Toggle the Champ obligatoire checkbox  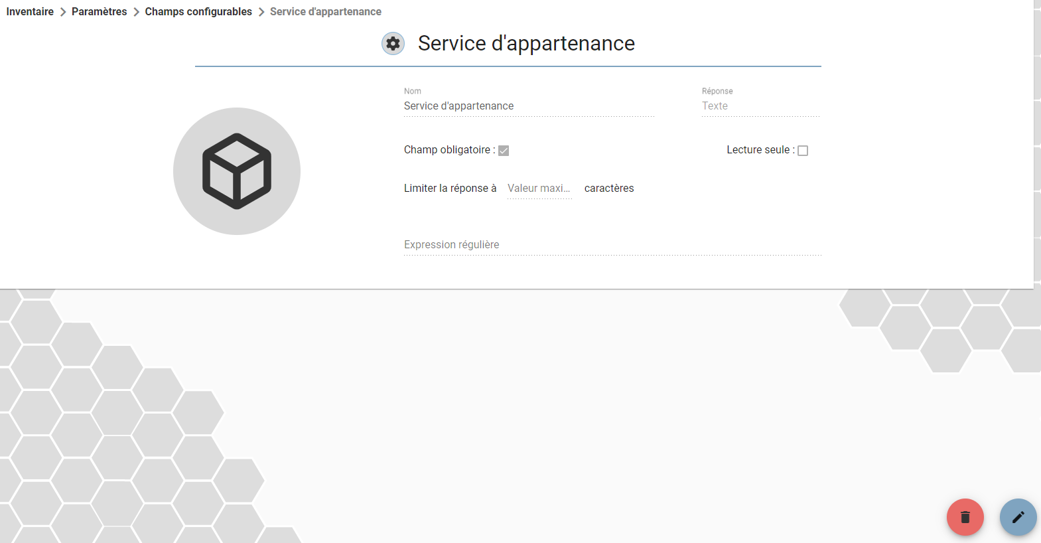click(504, 151)
